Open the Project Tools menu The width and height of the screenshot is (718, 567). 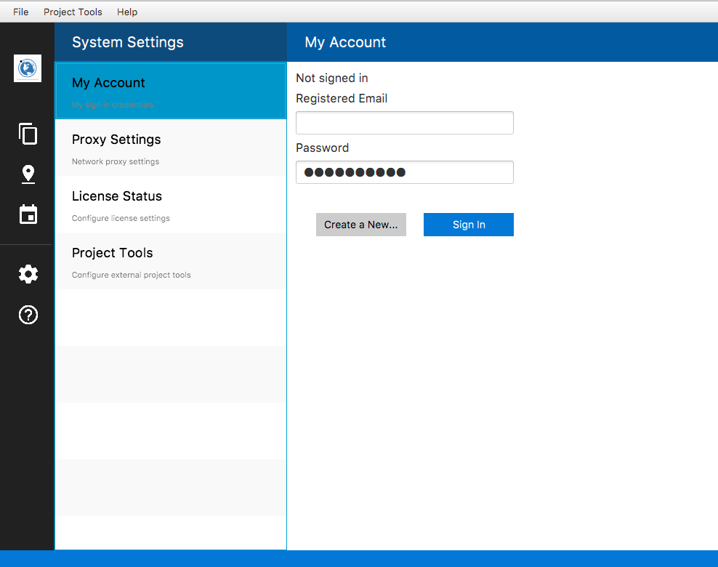73,12
